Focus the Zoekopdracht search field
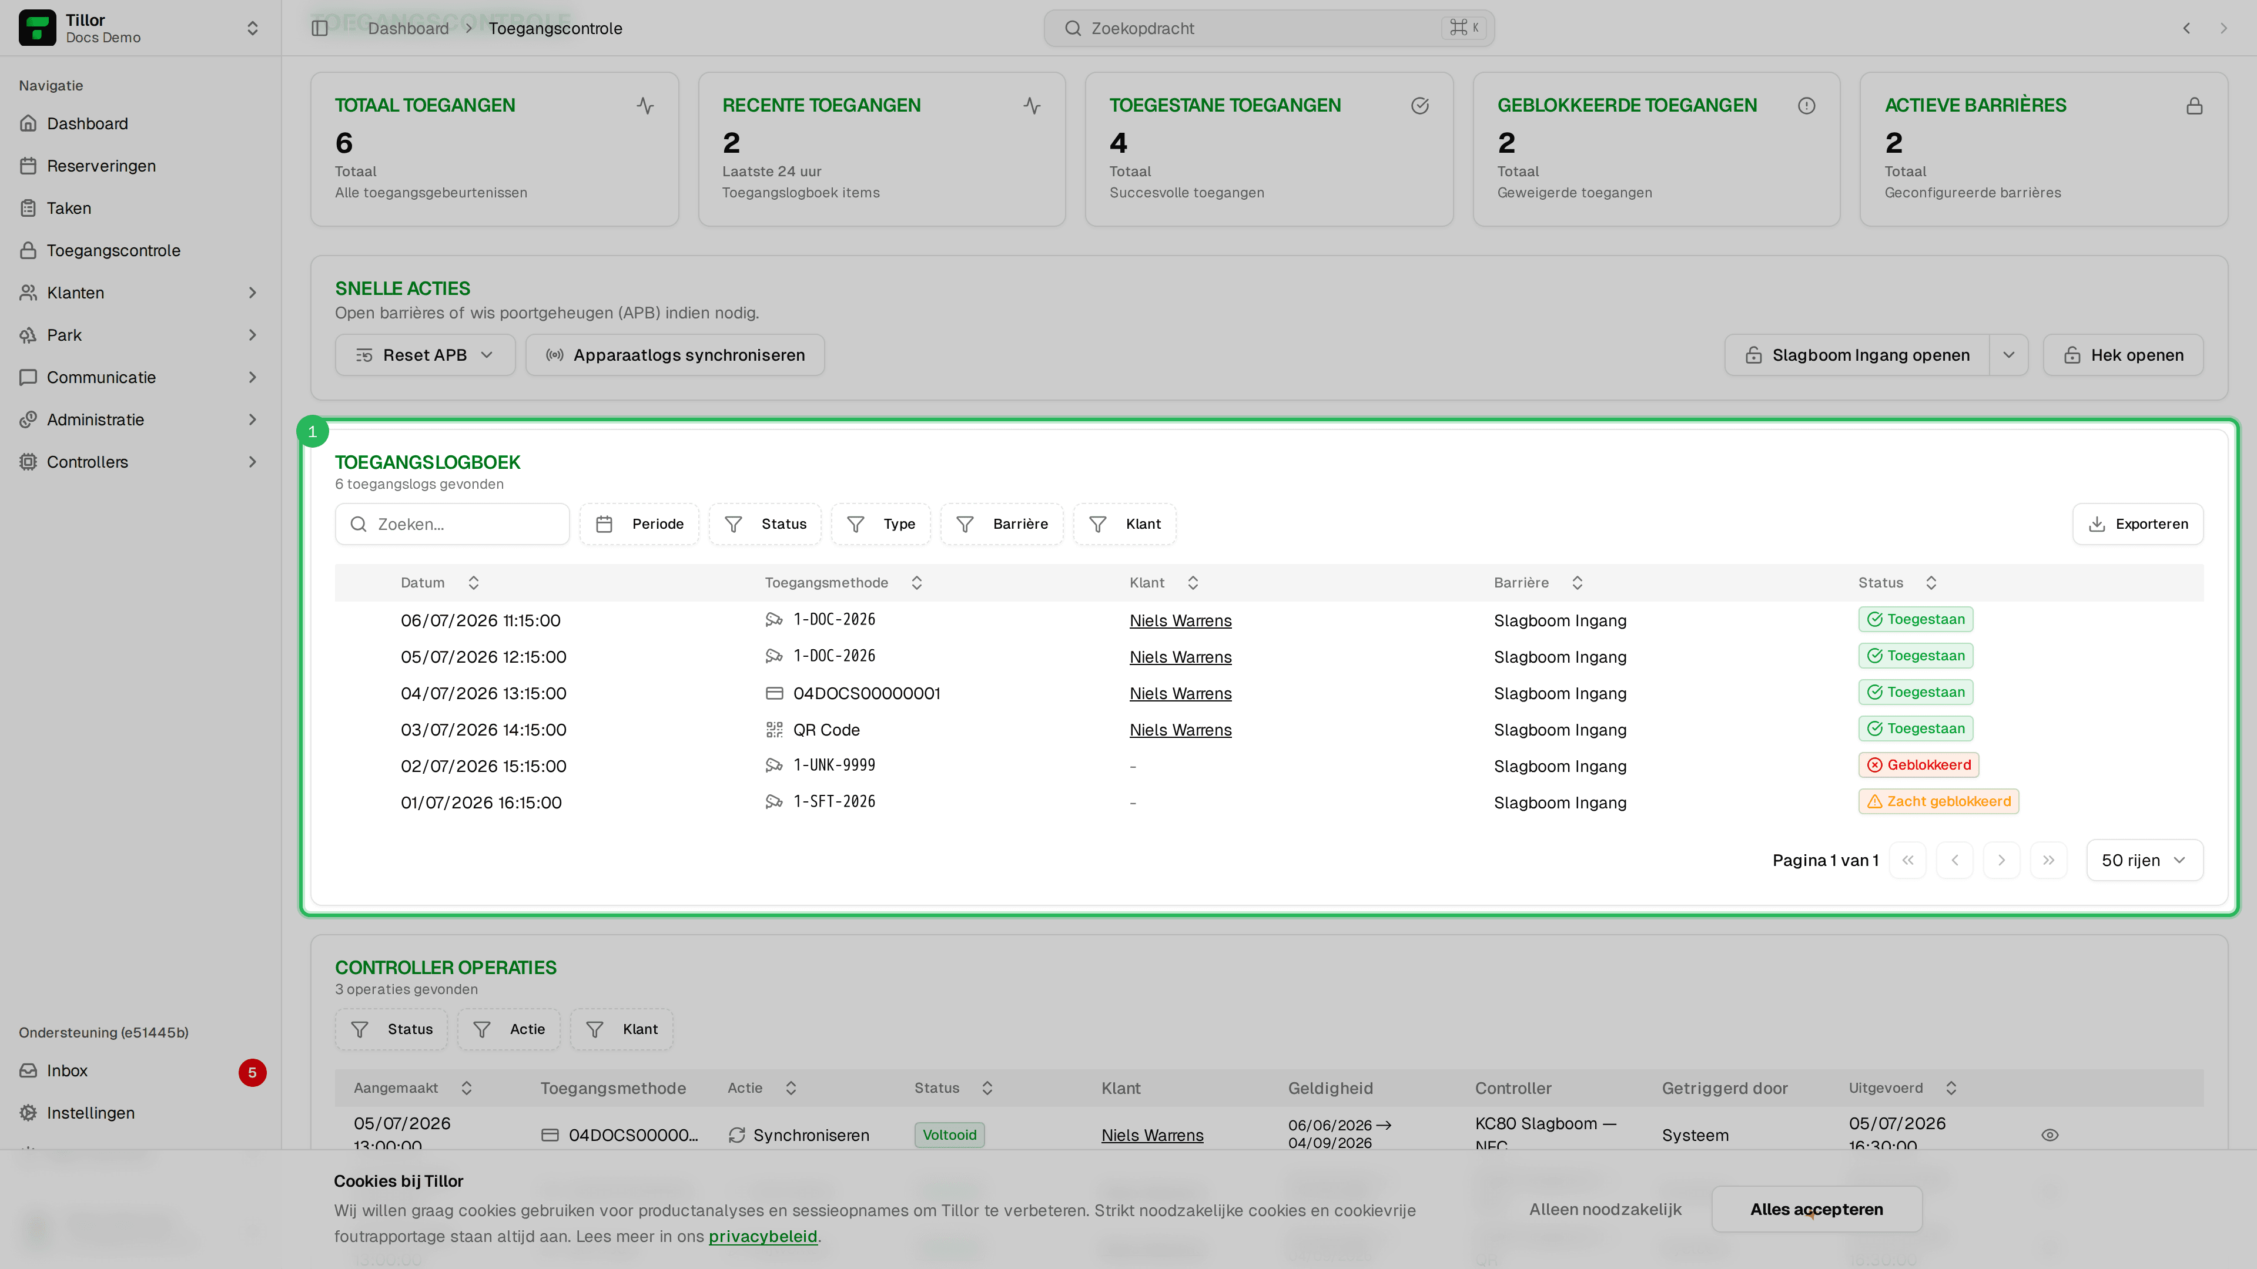 1269,28
